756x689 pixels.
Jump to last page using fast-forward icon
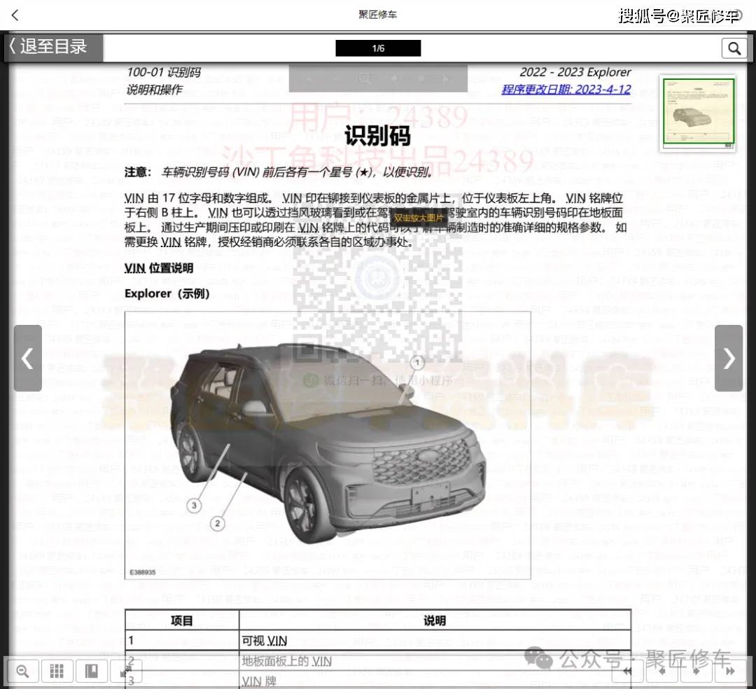729,671
